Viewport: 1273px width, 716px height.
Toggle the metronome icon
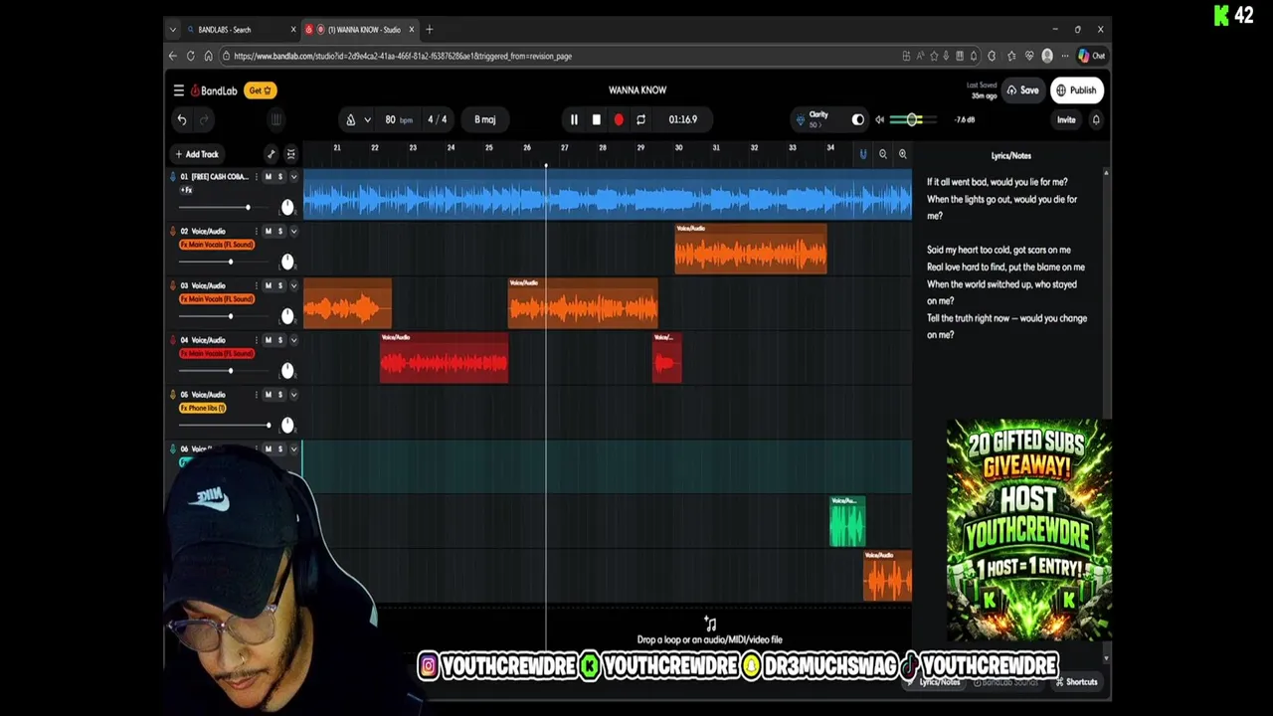pyautogui.click(x=350, y=119)
